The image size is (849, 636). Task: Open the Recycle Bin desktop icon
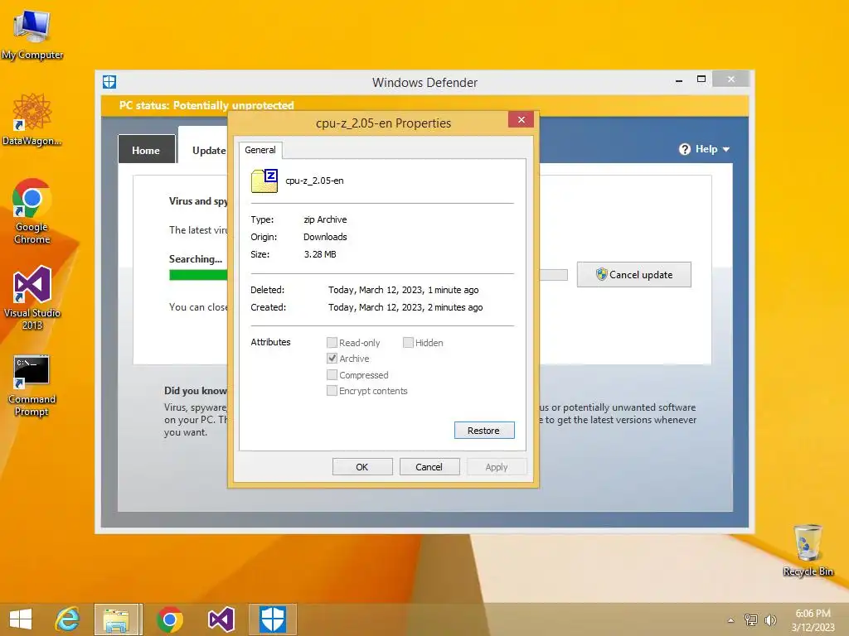point(808,550)
